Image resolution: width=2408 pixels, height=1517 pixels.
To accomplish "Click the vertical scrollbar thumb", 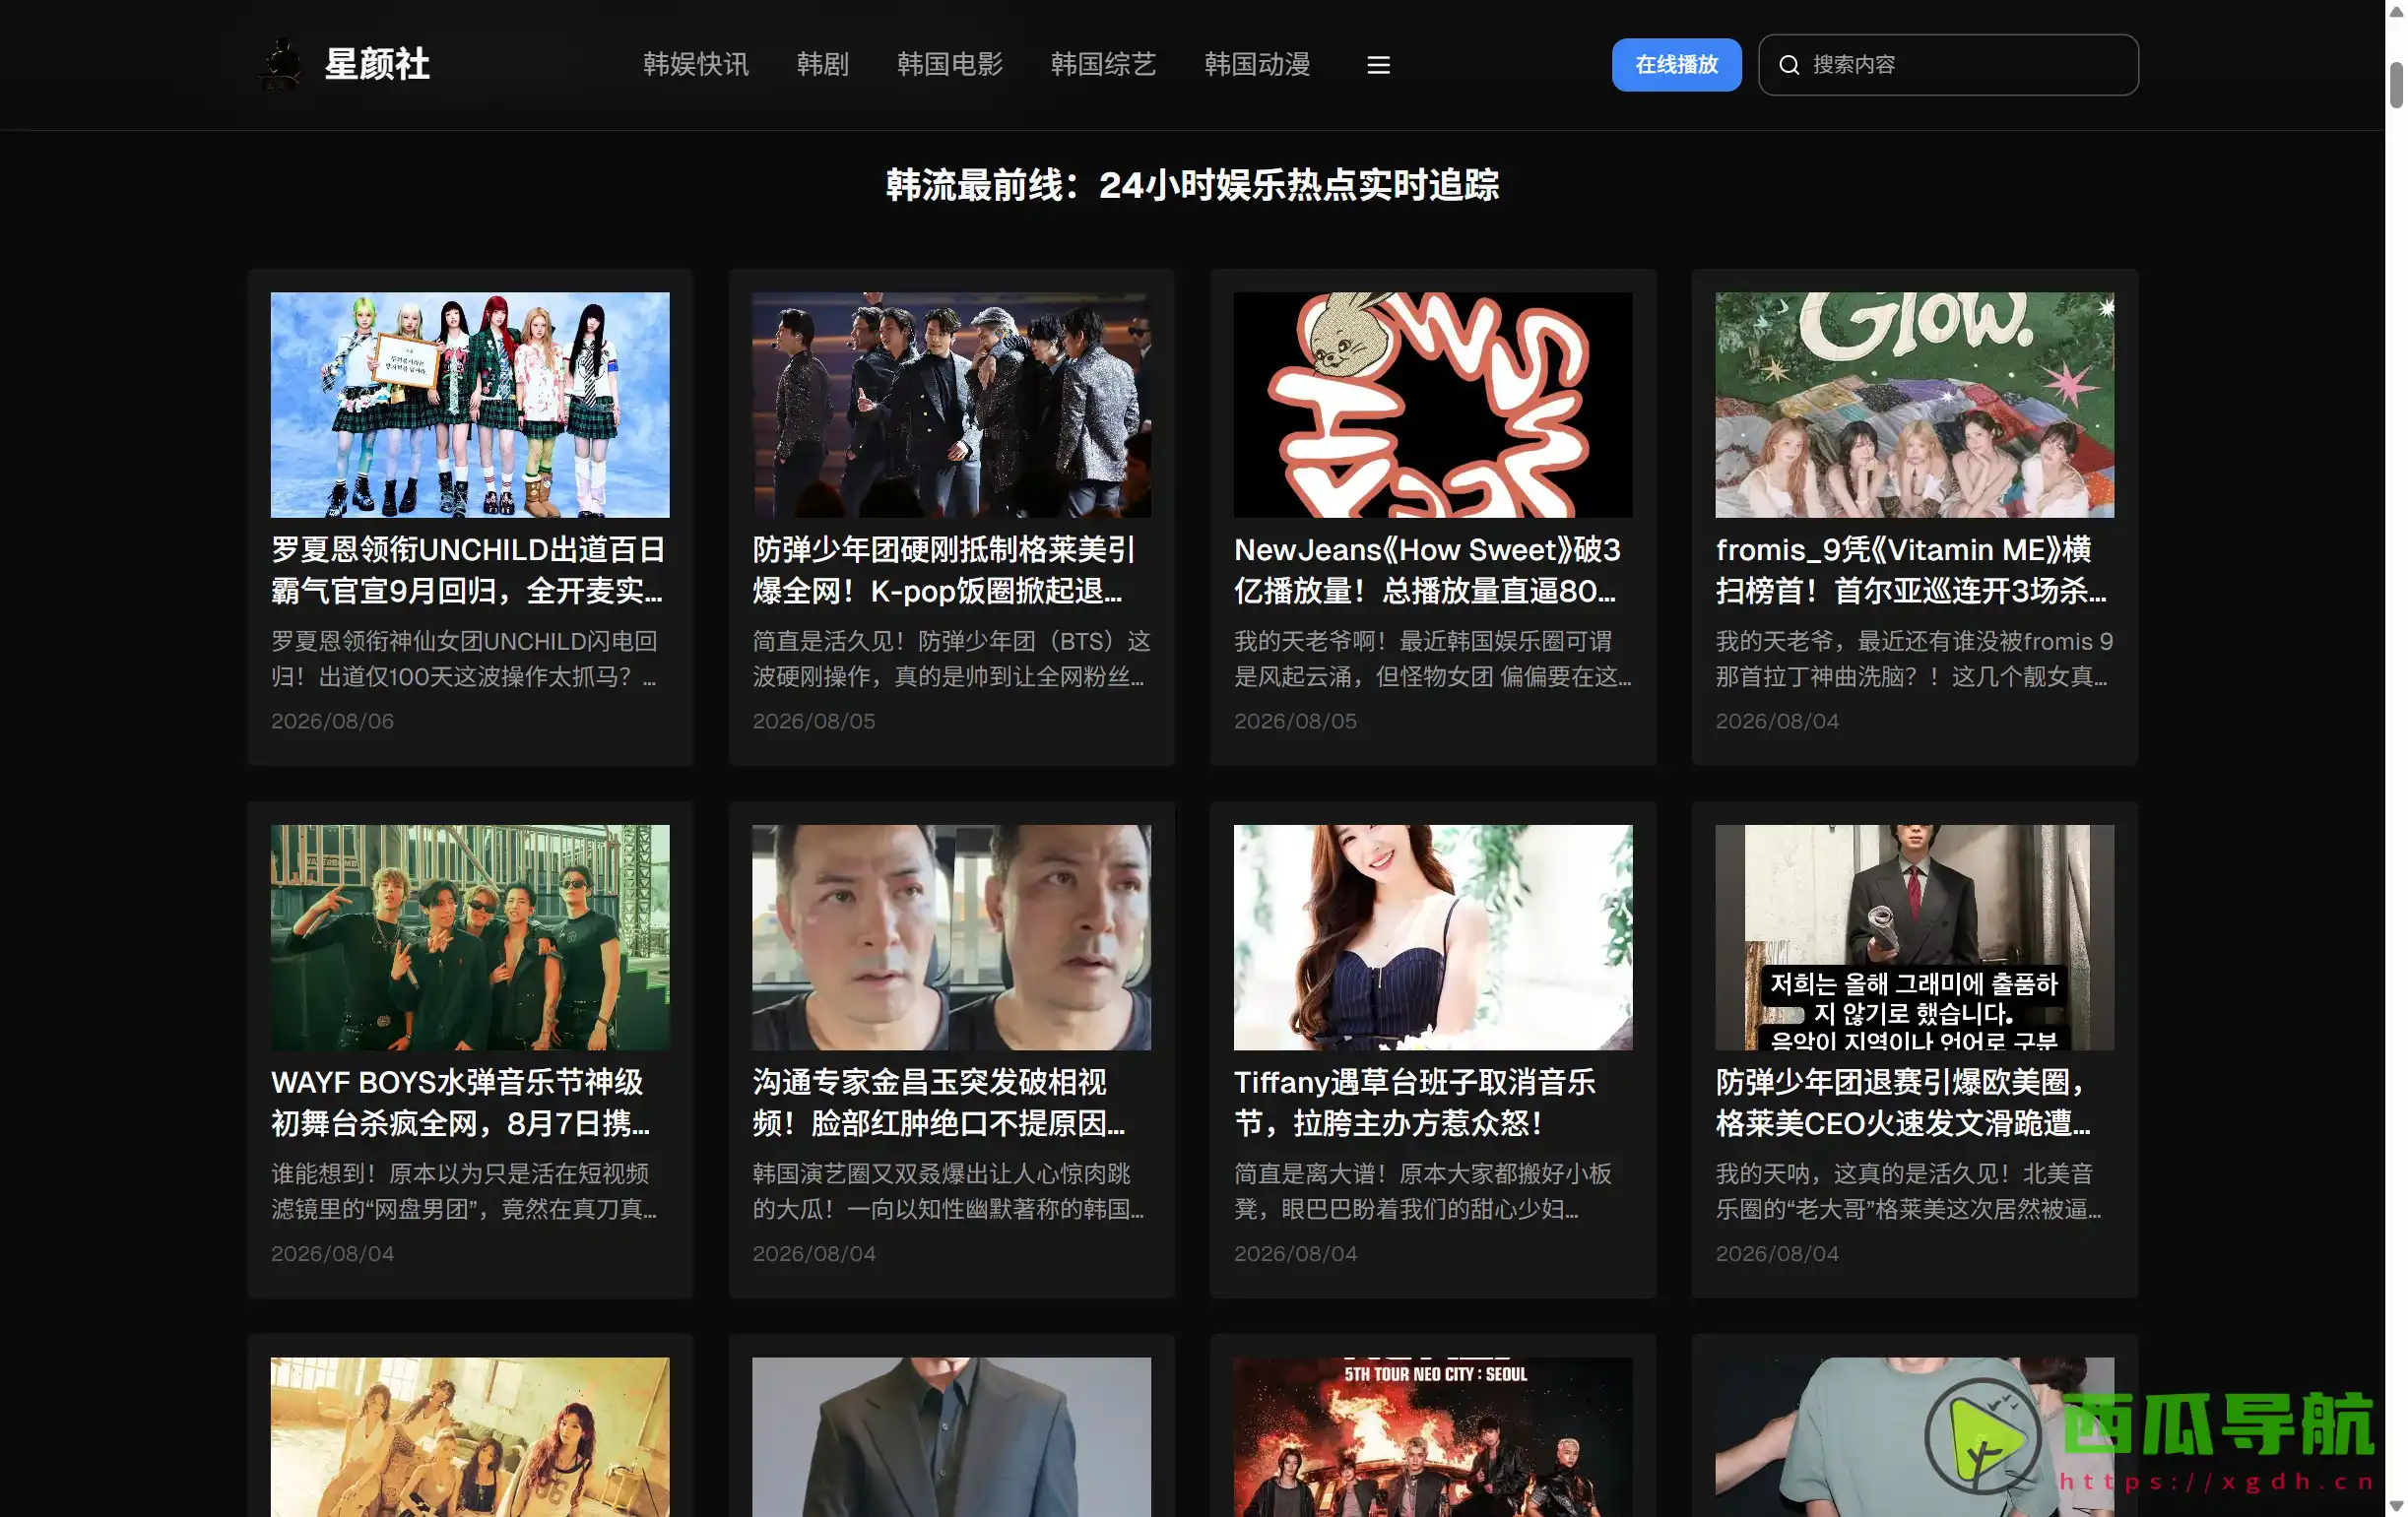I will (x=2396, y=85).
